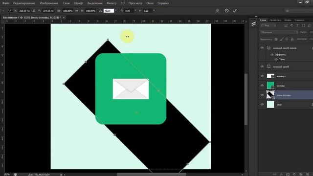The height and width of the screenshot is (176, 313).
Task: Toggle Тень effect visibility eye
Action: coord(276,59)
